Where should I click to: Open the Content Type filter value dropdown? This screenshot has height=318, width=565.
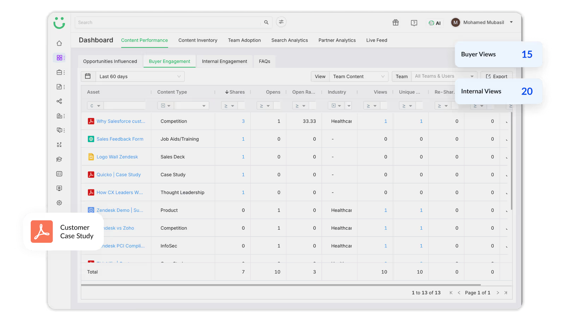click(192, 106)
